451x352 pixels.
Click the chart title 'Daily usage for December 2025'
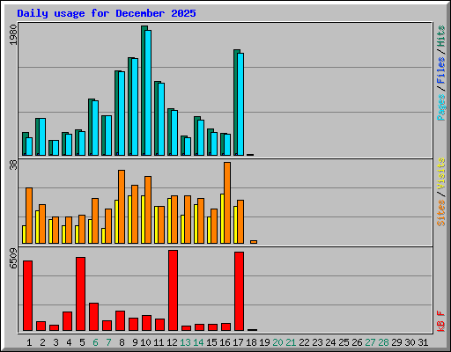tap(107, 13)
